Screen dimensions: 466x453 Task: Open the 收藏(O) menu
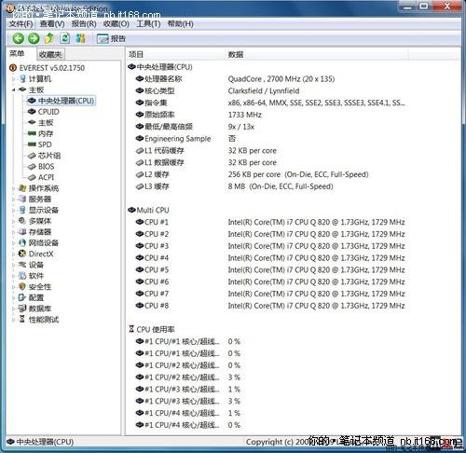coord(116,24)
